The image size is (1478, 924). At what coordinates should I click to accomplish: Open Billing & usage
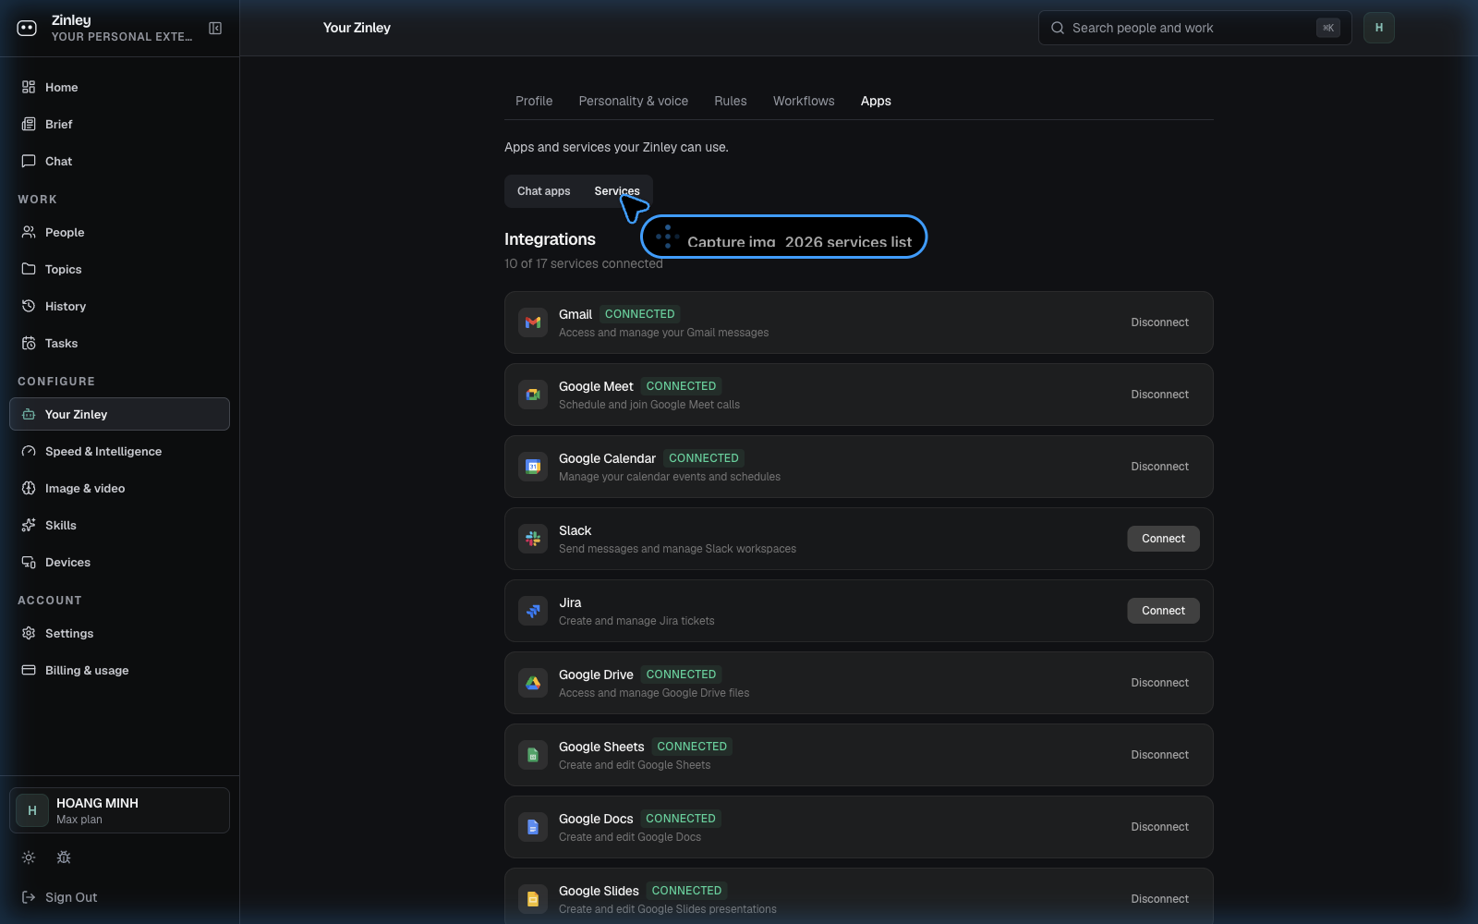[119, 670]
